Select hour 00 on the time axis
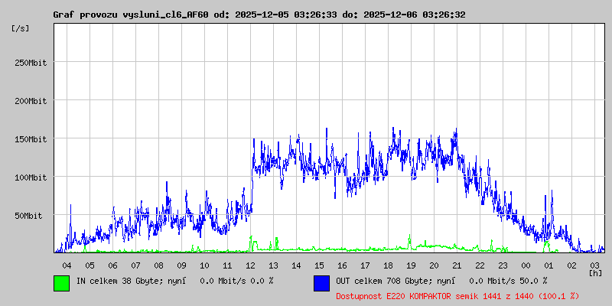612x306 pixels. click(526, 265)
